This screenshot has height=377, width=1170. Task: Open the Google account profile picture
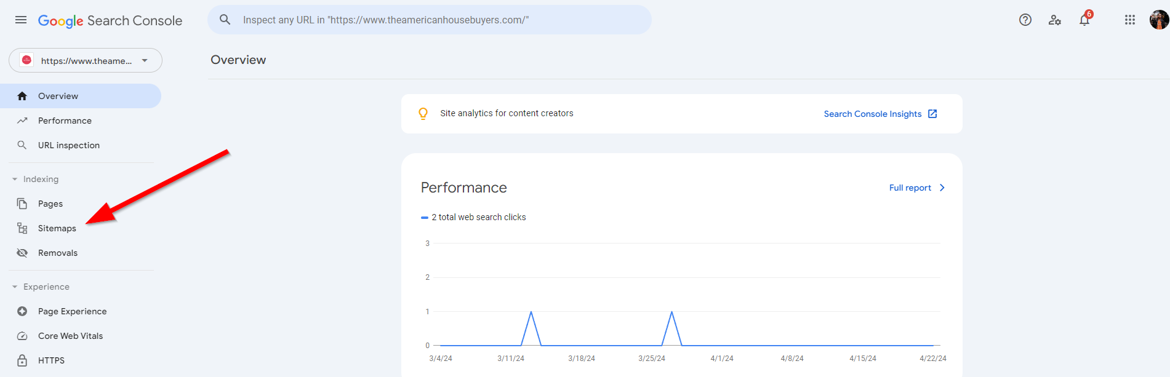click(x=1160, y=20)
